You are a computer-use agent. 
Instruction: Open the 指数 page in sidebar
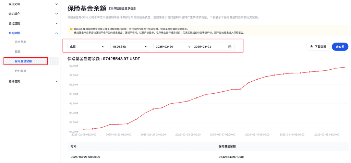(x=18, y=51)
